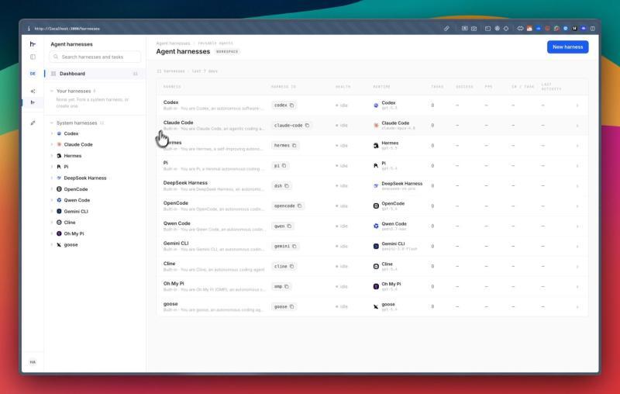
Task: Click the Hermes logo in Runtime column
Action: tap(376, 146)
